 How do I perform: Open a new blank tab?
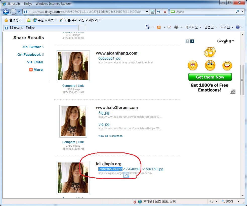click(82, 28)
